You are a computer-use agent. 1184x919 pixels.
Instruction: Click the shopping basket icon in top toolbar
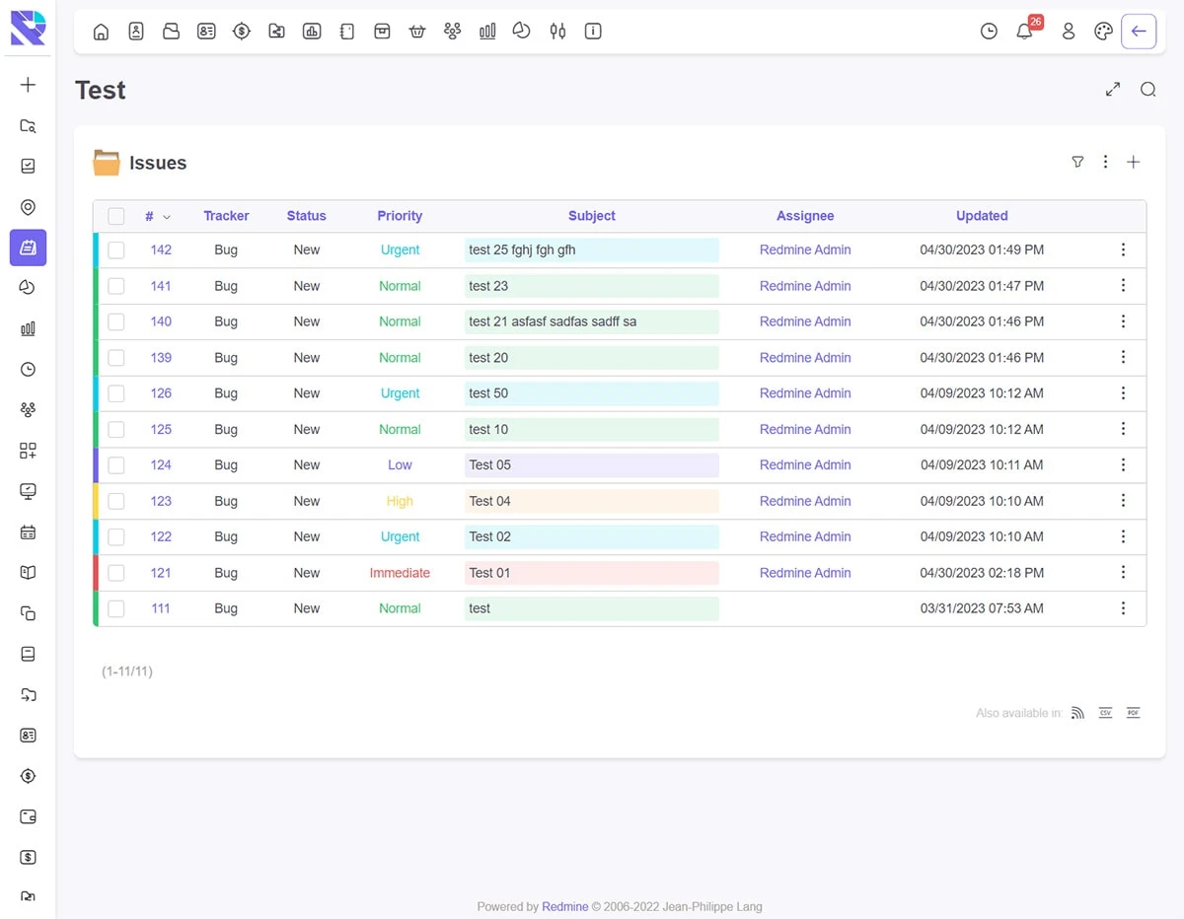417,32
